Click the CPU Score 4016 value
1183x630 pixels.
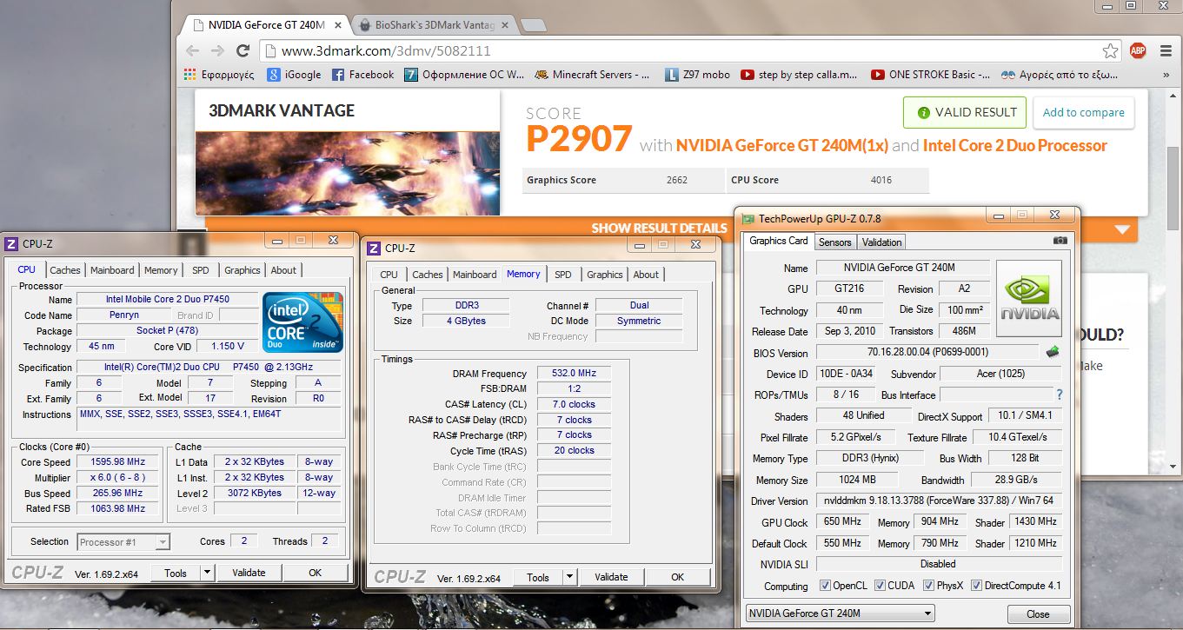point(881,180)
